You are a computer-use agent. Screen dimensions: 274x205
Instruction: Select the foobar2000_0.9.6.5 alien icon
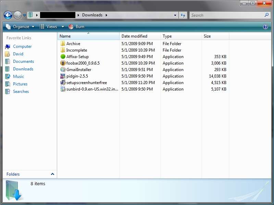pyautogui.click(x=63, y=63)
